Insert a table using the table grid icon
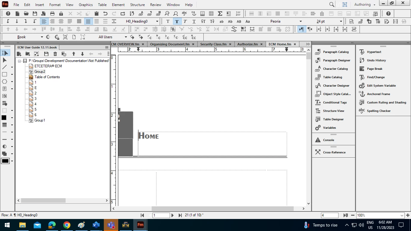411x231 pixels. point(211,14)
